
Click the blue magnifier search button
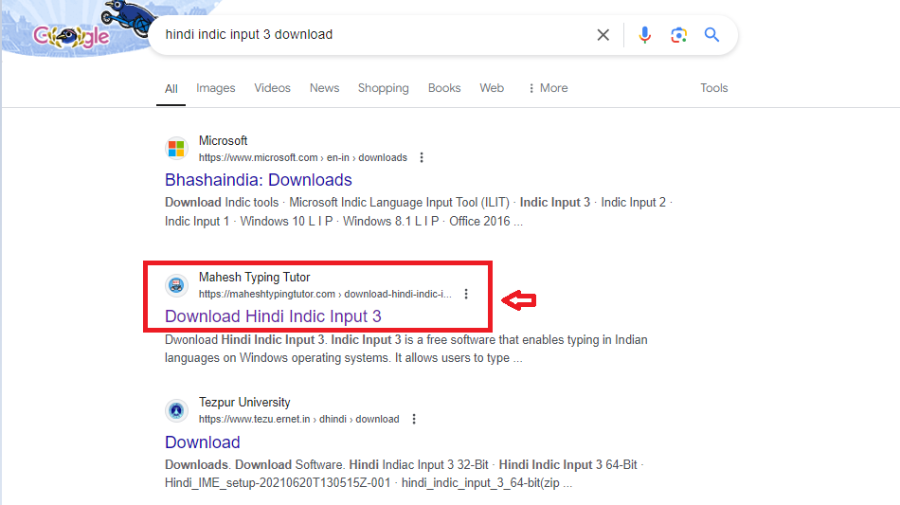pyautogui.click(x=711, y=35)
